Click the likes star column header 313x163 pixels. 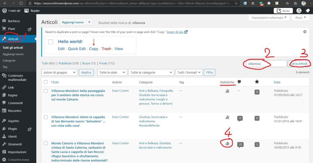(257, 82)
